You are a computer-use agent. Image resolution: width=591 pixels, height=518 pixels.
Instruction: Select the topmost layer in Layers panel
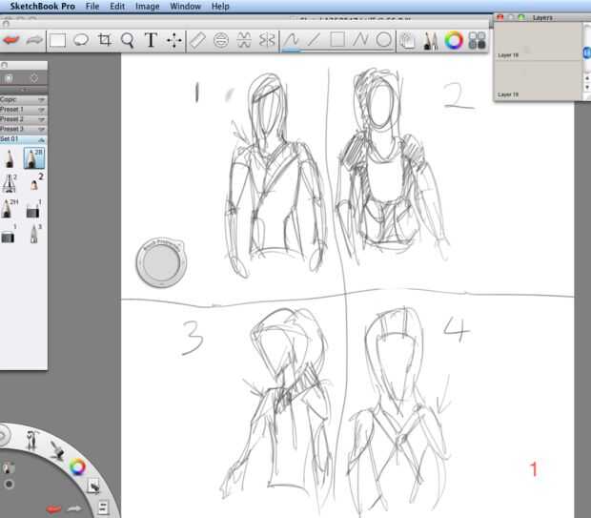pos(539,42)
